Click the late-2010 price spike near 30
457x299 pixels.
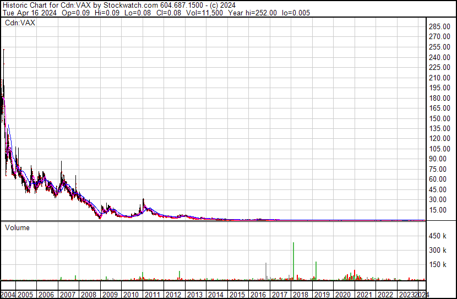(x=143, y=200)
